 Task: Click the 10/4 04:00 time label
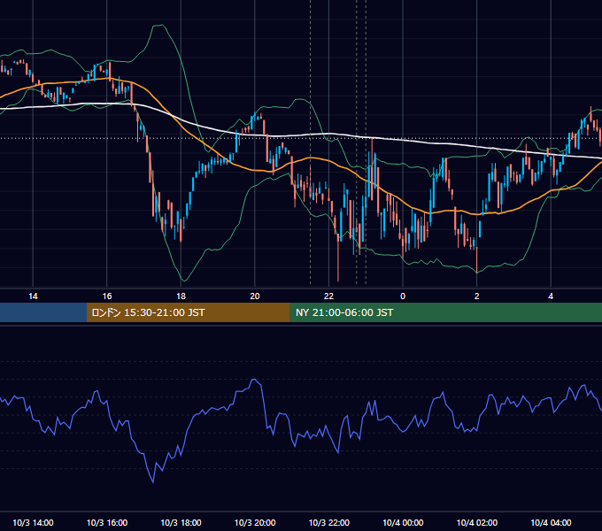[551, 522]
